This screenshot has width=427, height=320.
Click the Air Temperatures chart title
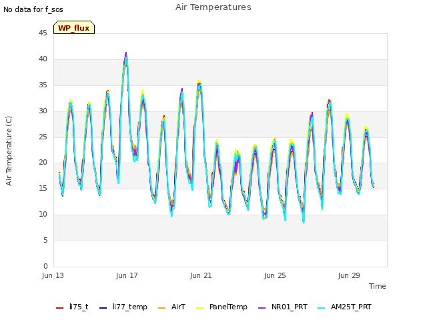point(213,7)
